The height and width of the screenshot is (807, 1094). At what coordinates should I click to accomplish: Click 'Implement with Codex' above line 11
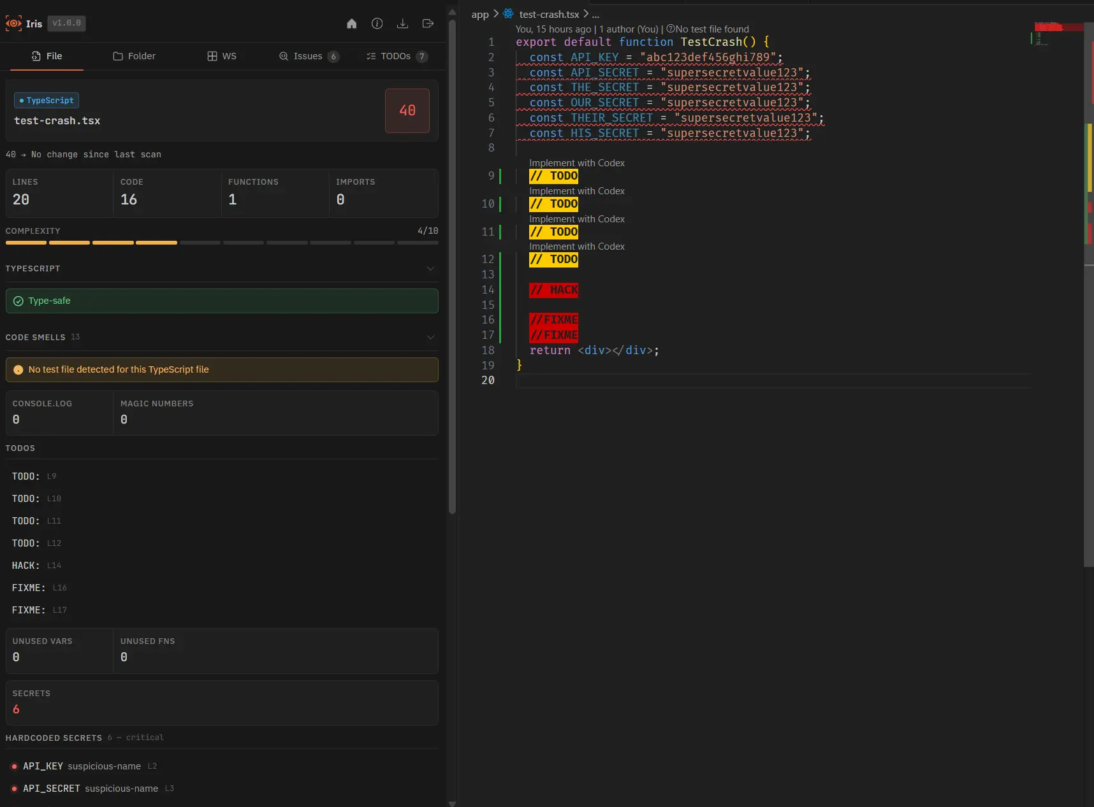pyautogui.click(x=577, y=219)
